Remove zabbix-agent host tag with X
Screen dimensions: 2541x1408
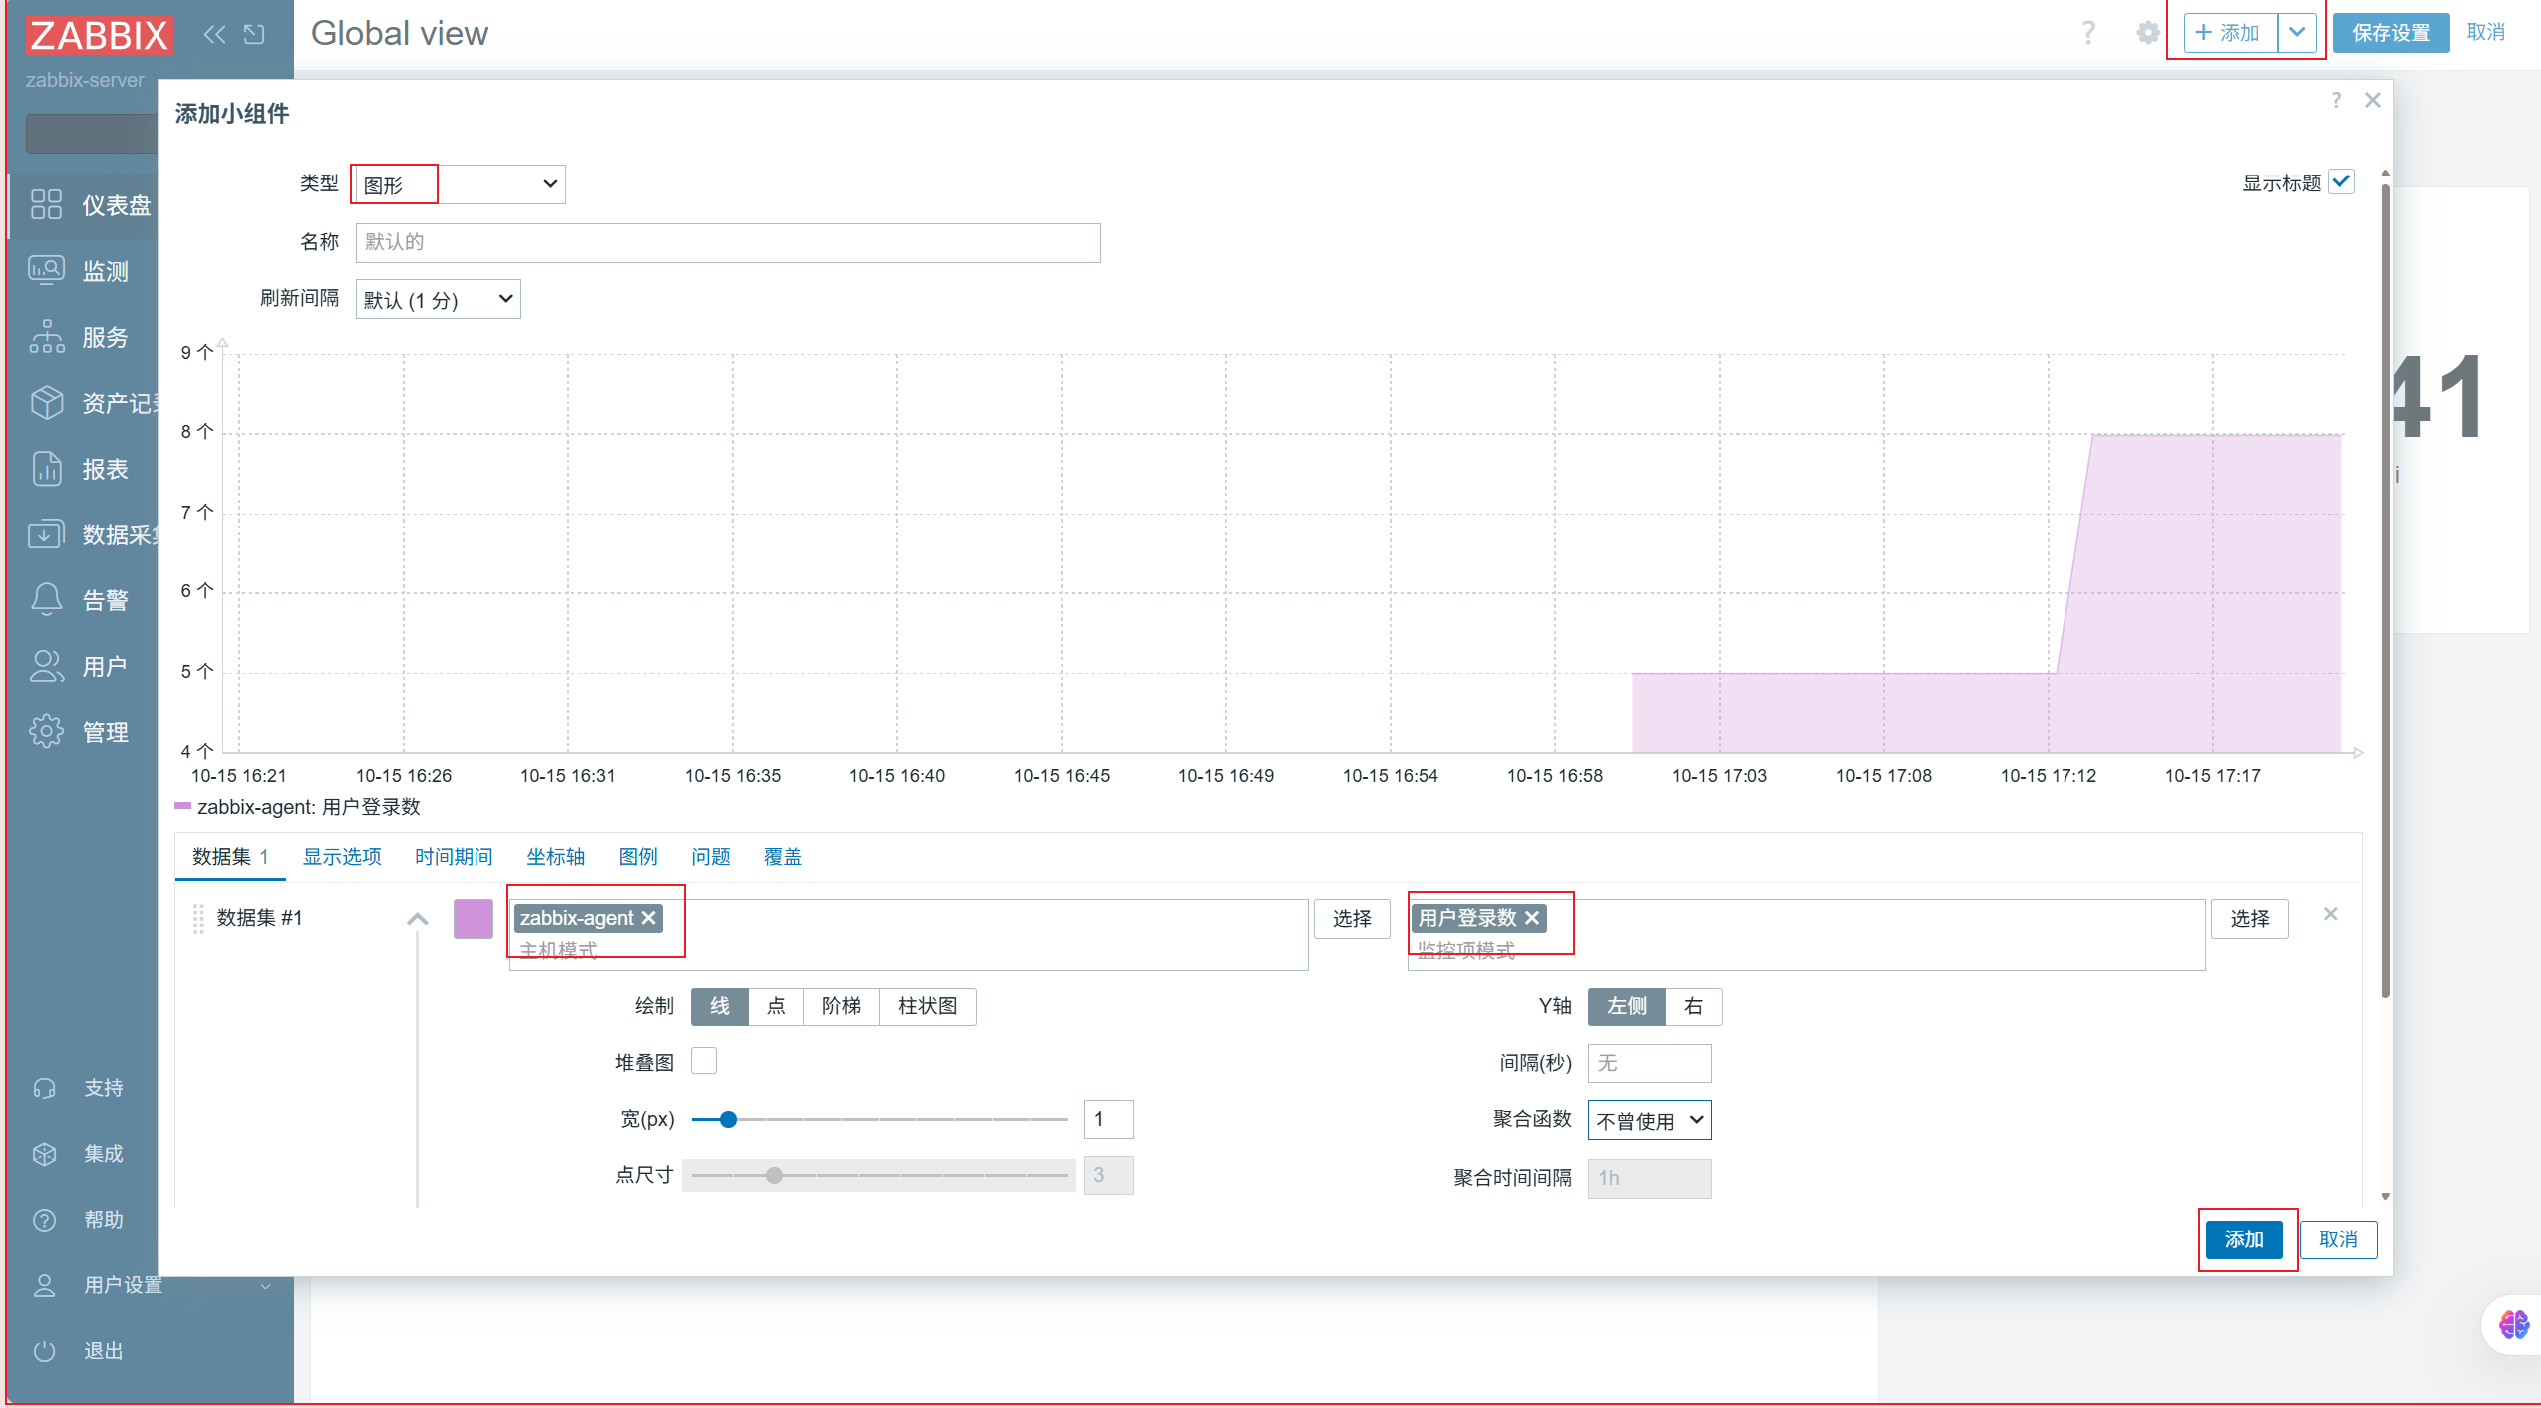(x=649, y=917)
